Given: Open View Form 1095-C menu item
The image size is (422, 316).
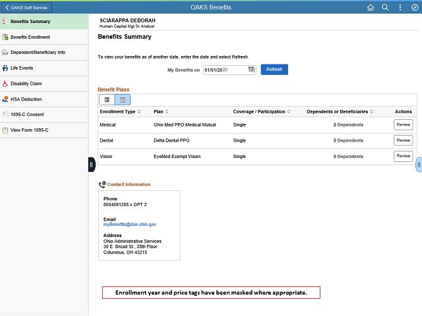Looking at the screenshot, I should point(44,130).
